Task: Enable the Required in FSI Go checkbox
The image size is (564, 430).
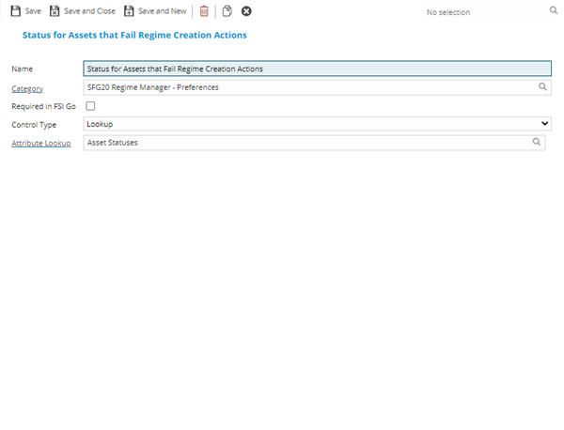Action: click(90, 106)
